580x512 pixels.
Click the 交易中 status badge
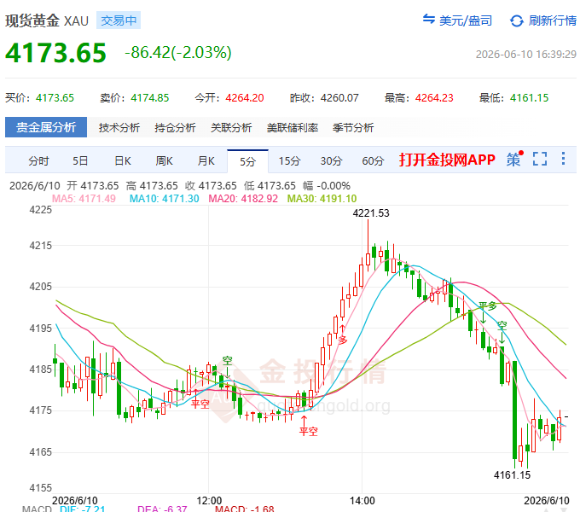click(119, 20)
